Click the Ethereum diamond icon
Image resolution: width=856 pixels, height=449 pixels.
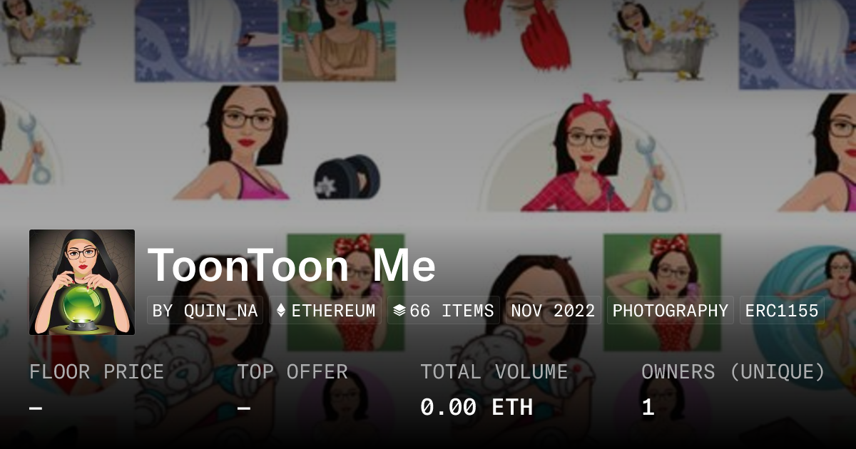[x=281, y=311]
